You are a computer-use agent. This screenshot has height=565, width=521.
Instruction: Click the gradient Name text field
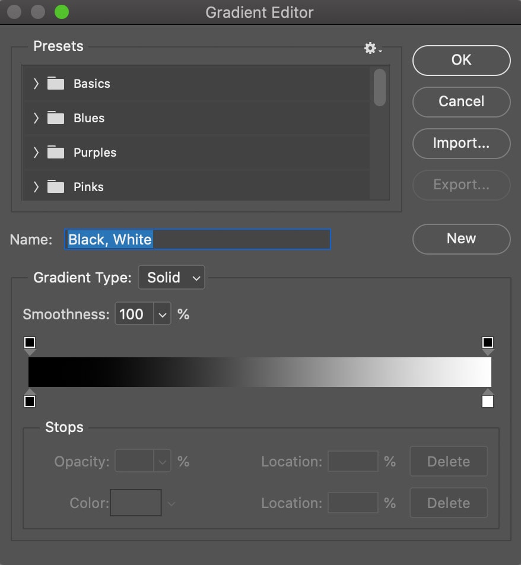(x=237, y=239)
